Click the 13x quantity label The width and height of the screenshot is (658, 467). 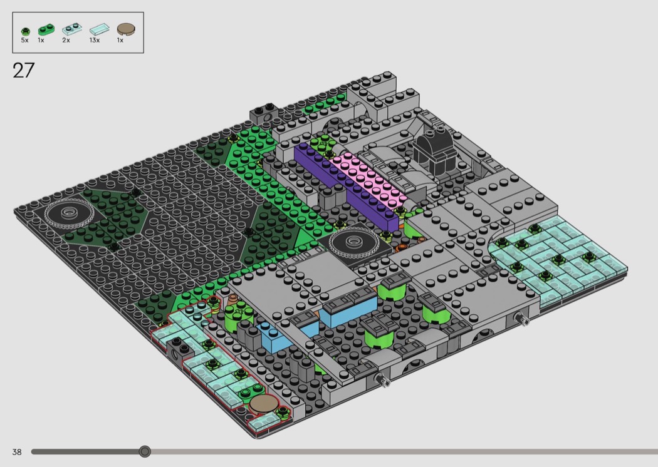click(94, 40)
